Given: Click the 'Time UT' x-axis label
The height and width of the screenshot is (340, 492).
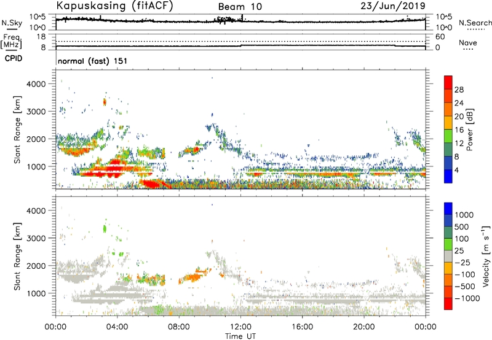Looking at the screenshot, I should click(x=240, y=336).
